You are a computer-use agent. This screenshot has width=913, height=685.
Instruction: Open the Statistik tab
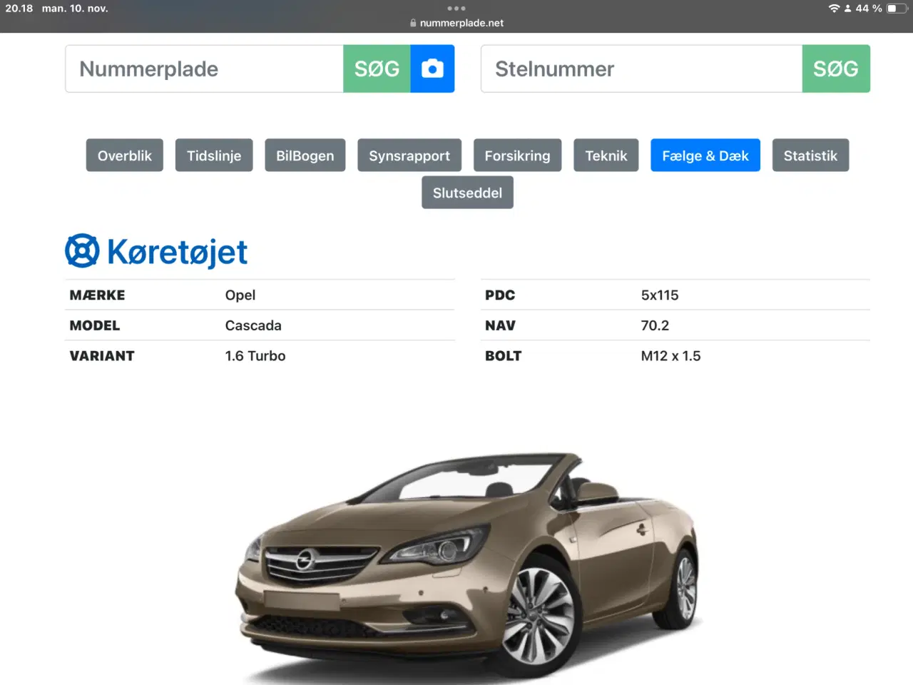click(810, 155)
